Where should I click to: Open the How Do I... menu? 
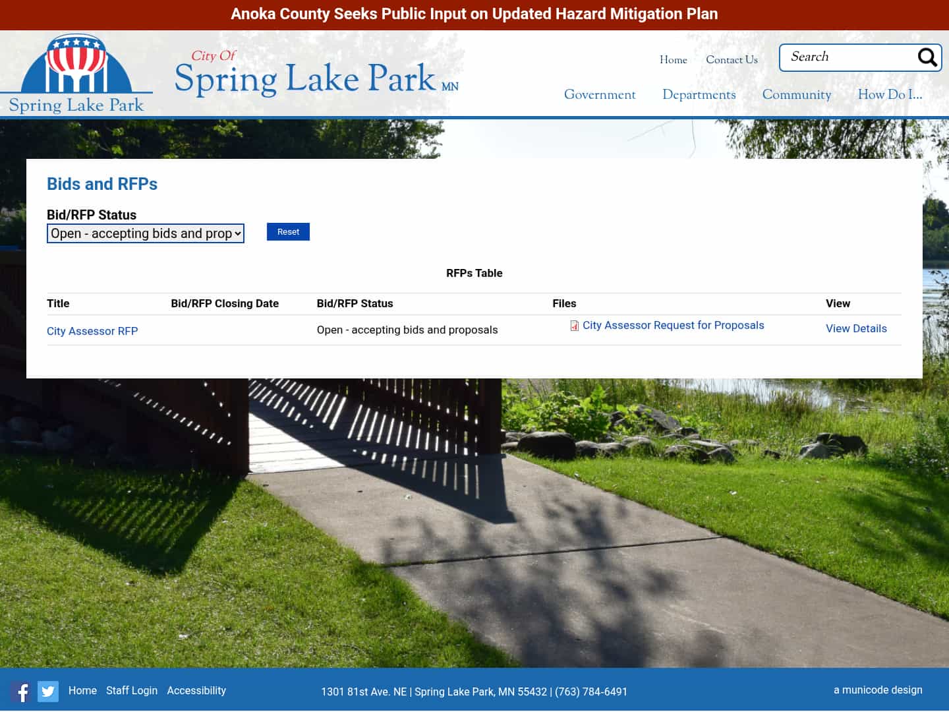point(890,95)
